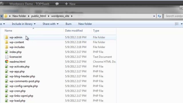The image size is (183, 103).
Task: Expand arrow after New folder breadcrumb
Action: [x=29, y=16]
